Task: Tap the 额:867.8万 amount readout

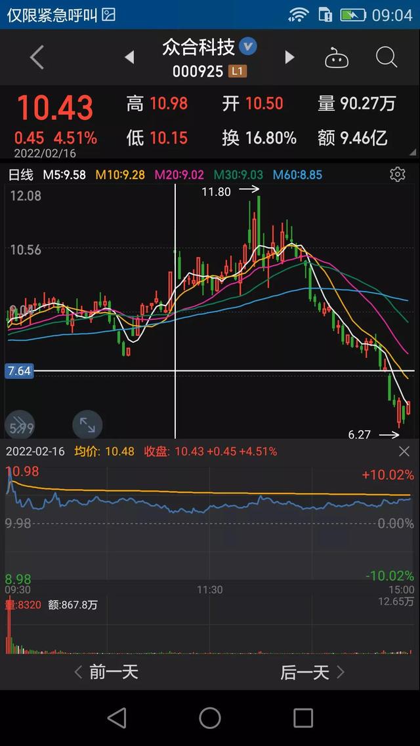Action: [x=73, y=605]
